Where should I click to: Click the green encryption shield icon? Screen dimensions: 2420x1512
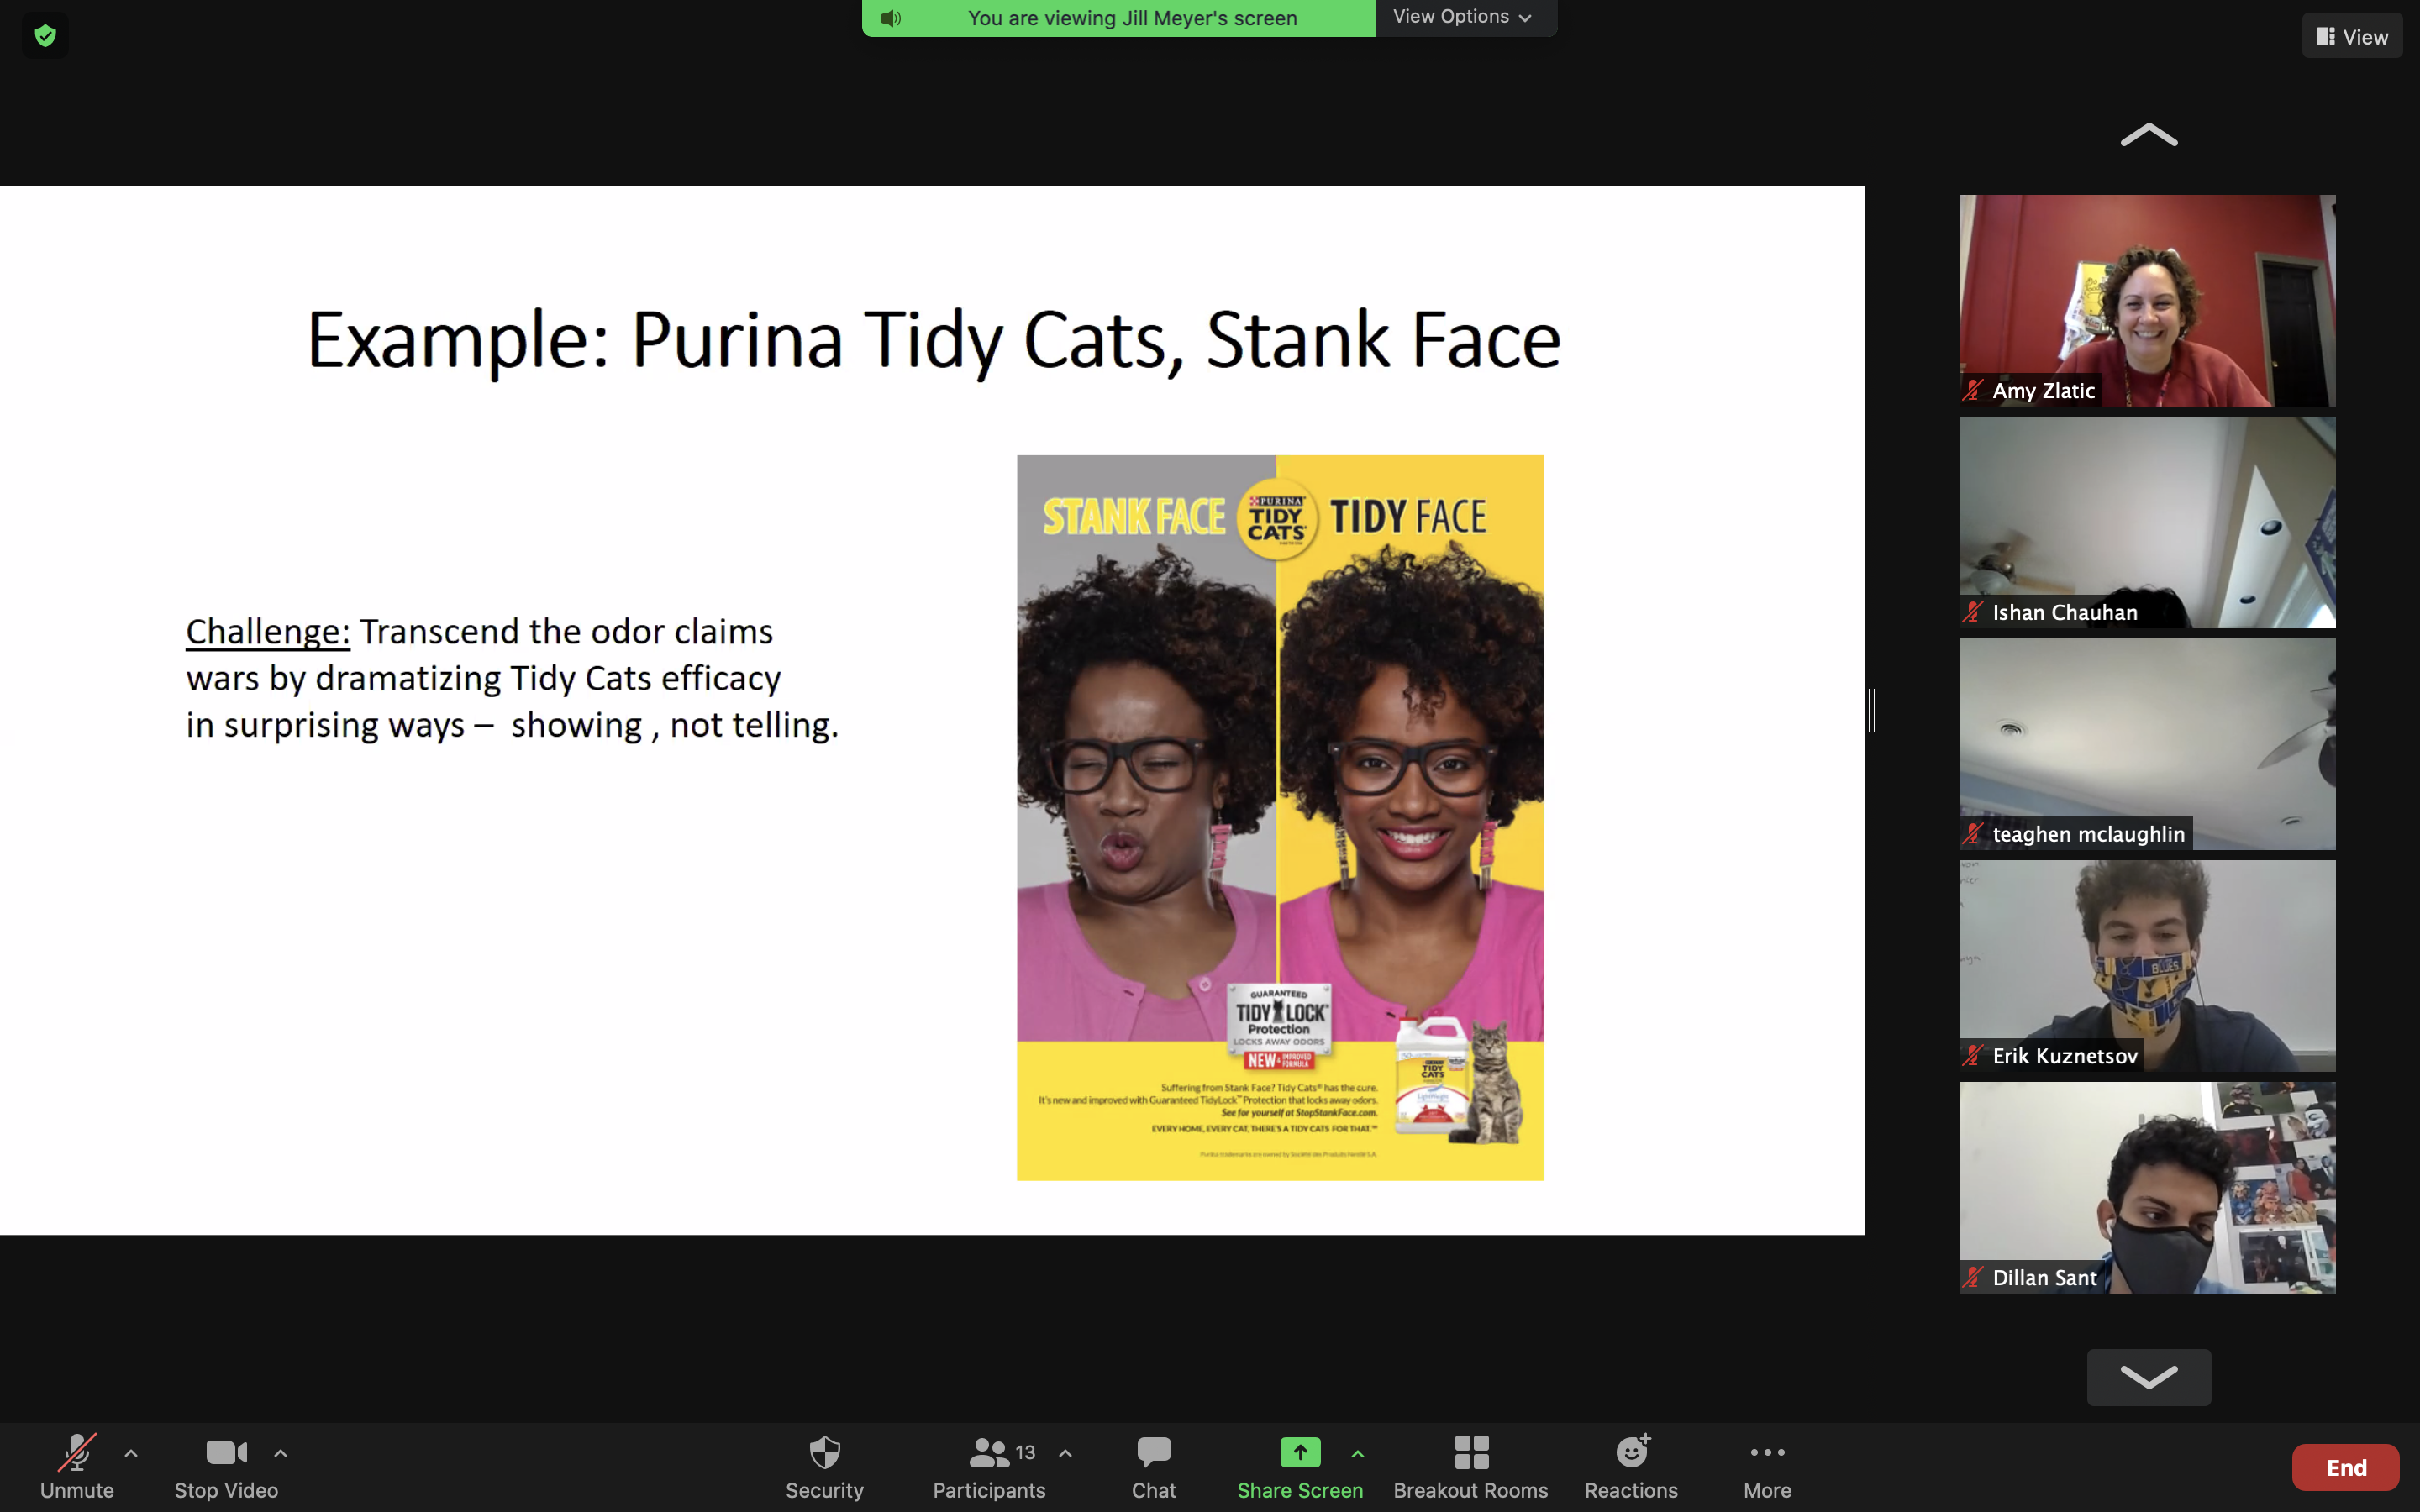(45, 36)
